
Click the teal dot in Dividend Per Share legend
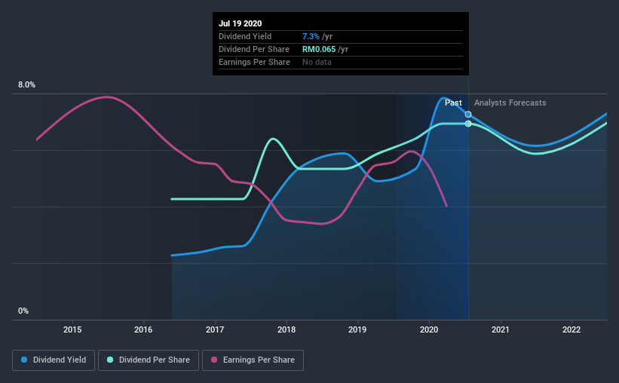[110, 360]
